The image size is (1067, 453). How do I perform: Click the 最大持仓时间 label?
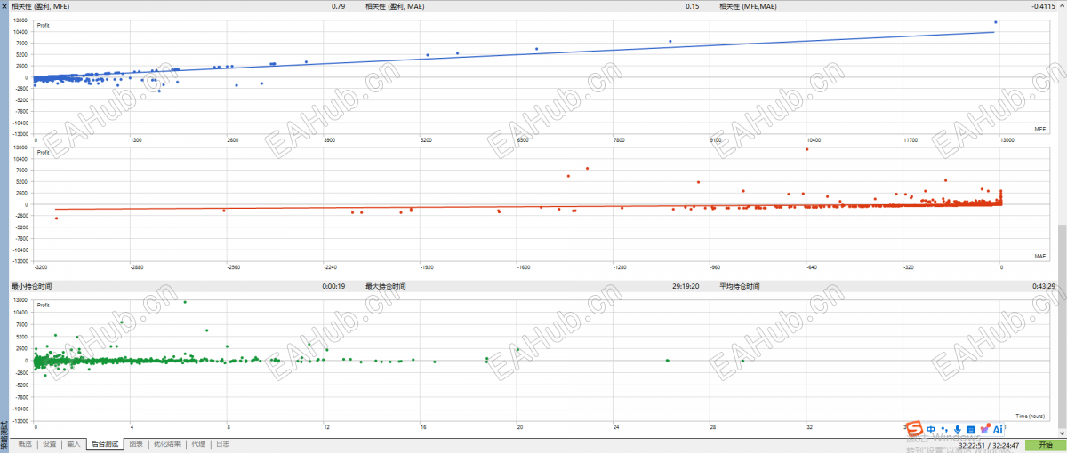click(x=386, y=287)
